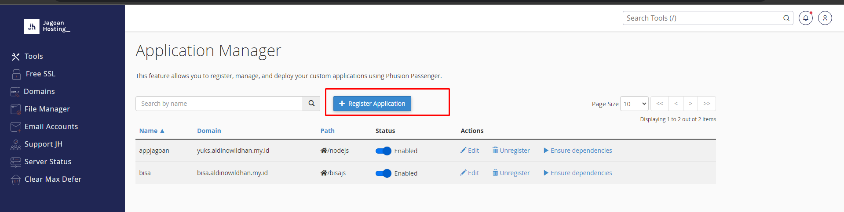Ensure dependencies for the bisa application

coord(577,173)
